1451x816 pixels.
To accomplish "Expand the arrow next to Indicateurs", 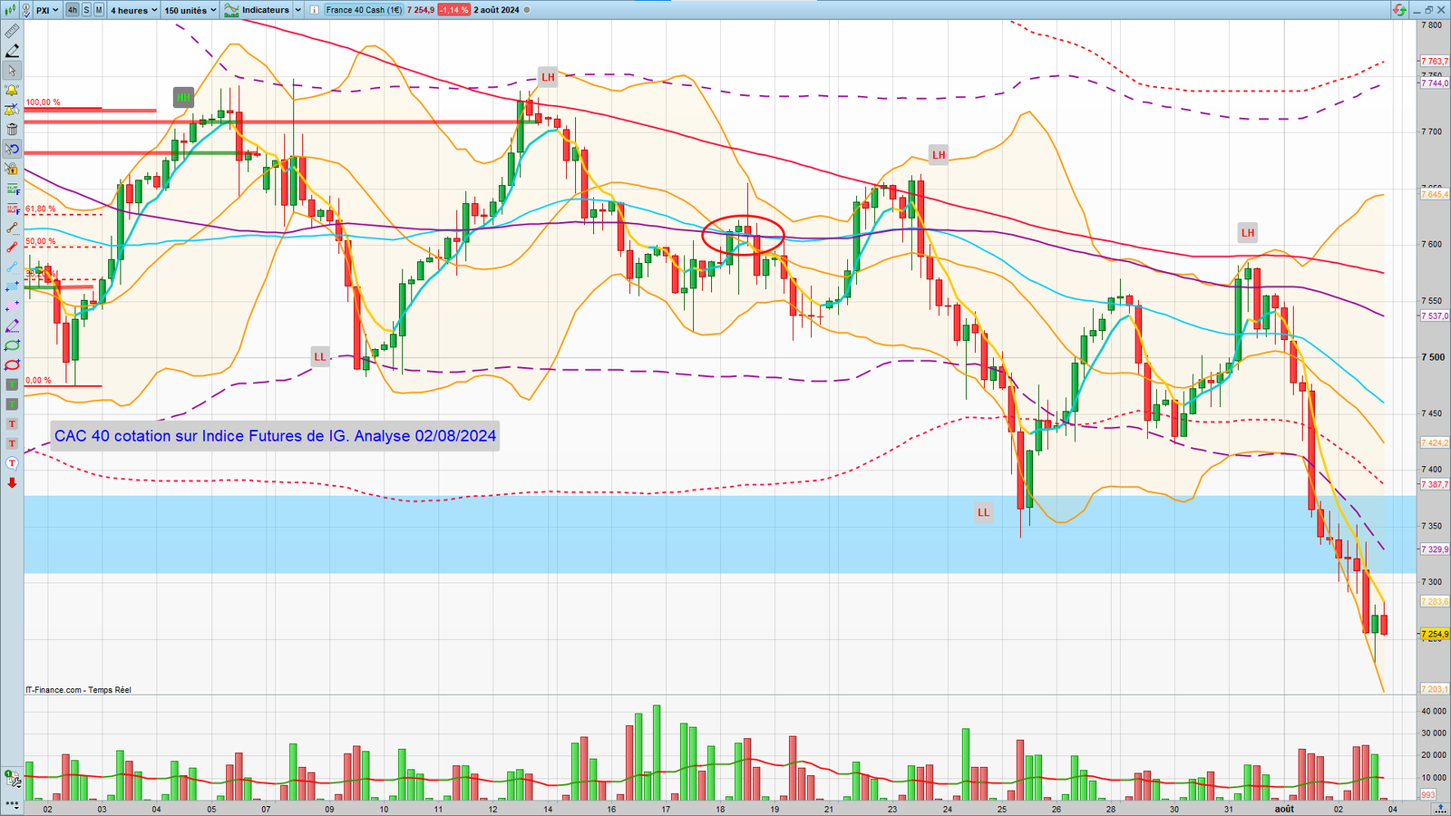I will (297, 10).
